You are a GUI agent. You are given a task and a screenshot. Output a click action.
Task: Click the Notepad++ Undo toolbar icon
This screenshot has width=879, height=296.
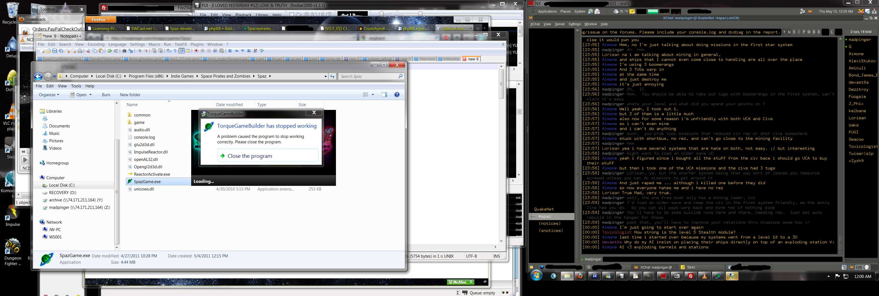(x=110, y=51)
